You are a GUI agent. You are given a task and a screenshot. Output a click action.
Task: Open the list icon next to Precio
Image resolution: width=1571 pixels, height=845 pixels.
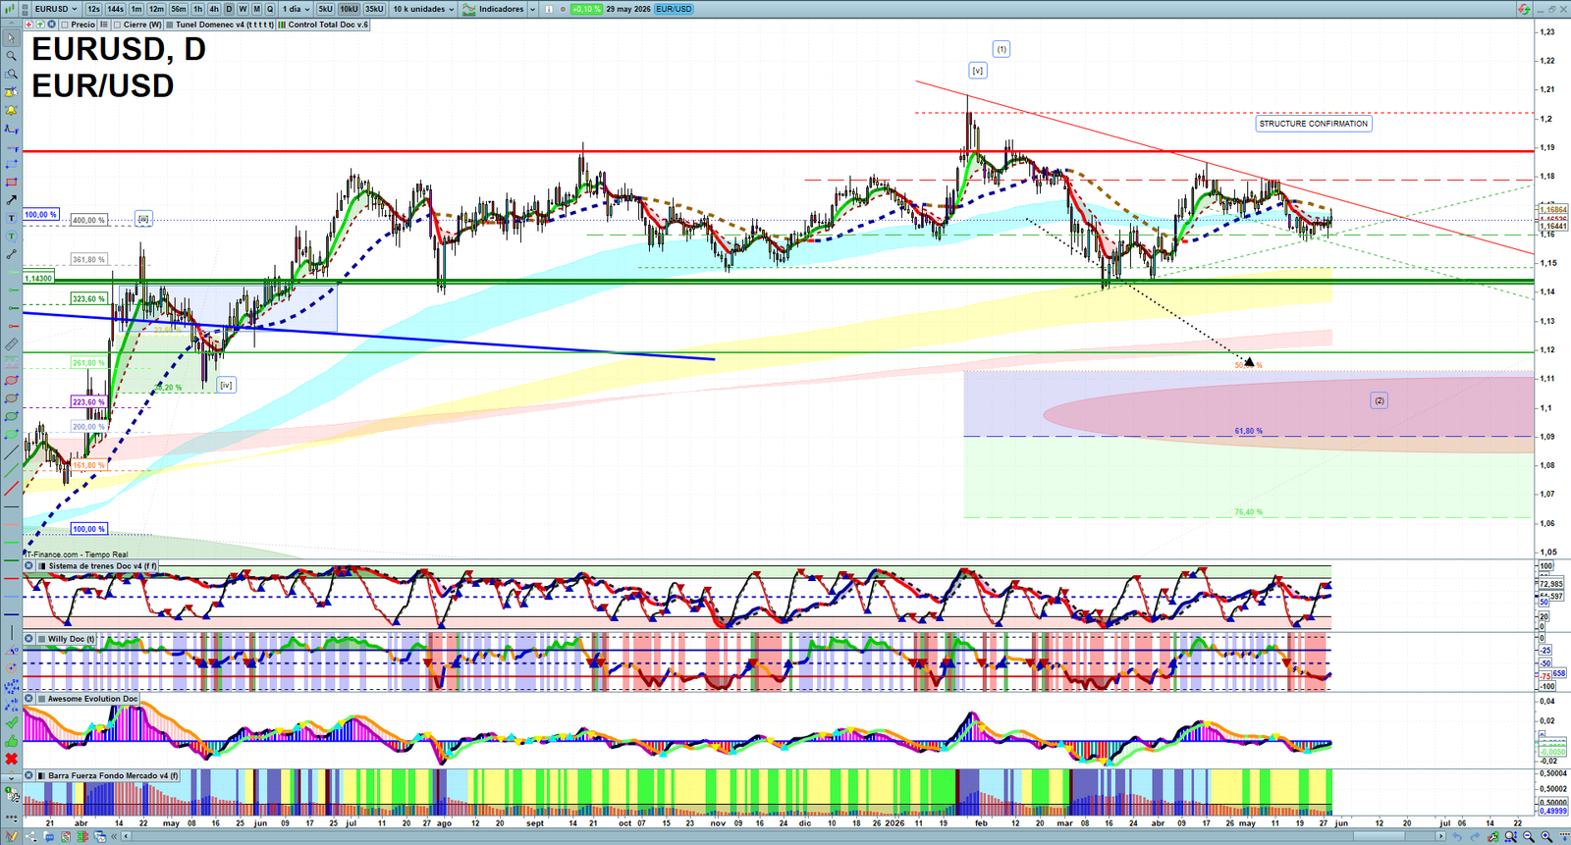tap(104, 25)
